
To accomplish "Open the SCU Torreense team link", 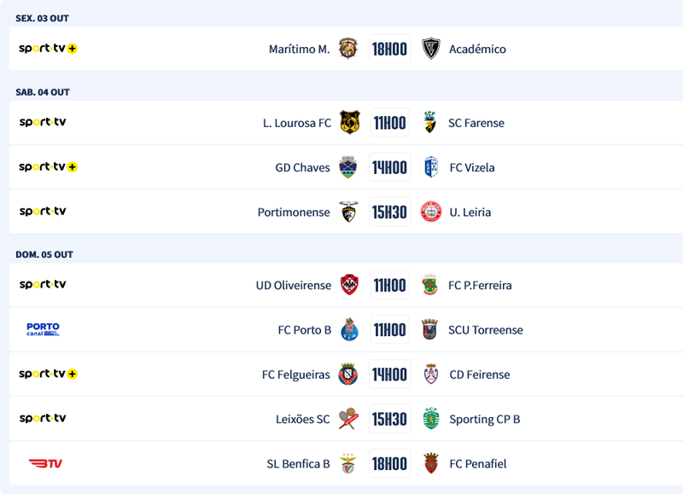I will coord(486,330).
